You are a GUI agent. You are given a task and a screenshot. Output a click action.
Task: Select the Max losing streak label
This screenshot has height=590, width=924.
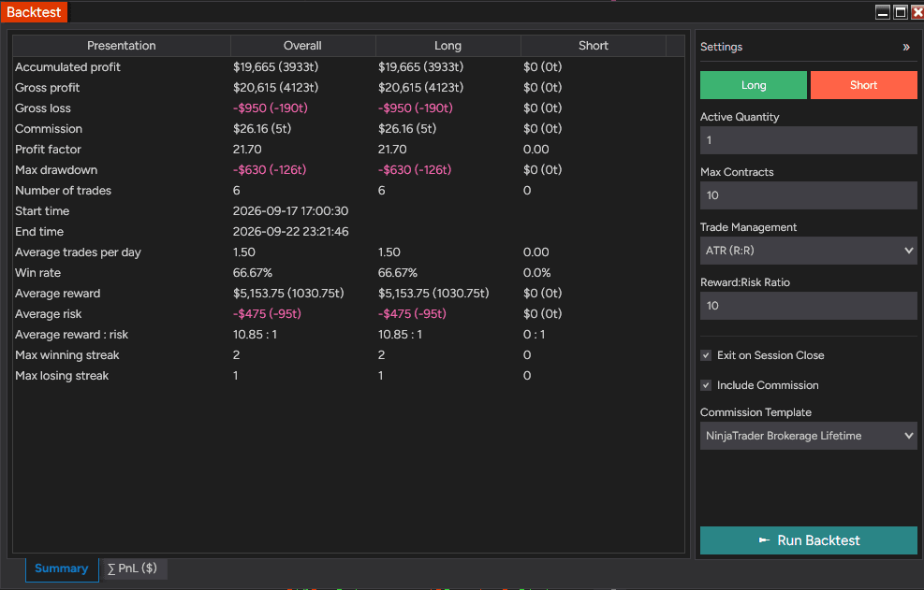(62, 376)
